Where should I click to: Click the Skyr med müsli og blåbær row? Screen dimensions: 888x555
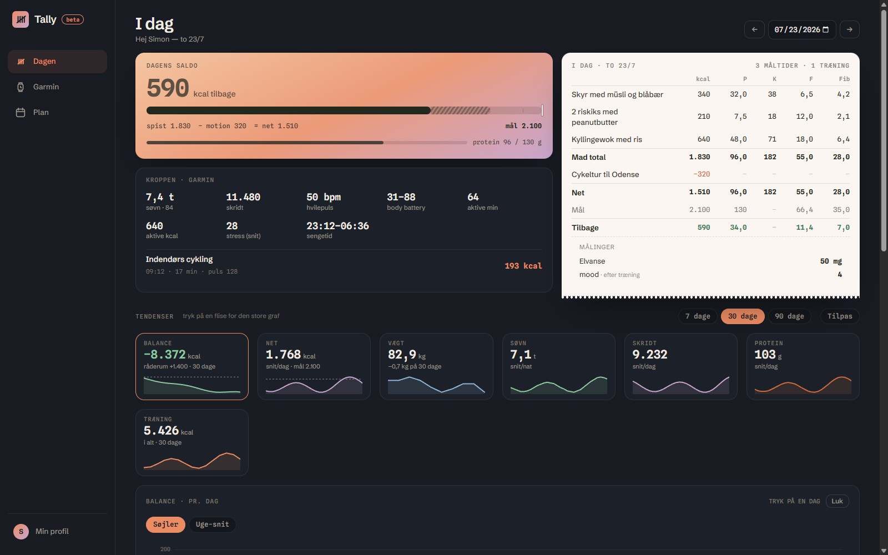pyautogui.click(x=710, y=94)
